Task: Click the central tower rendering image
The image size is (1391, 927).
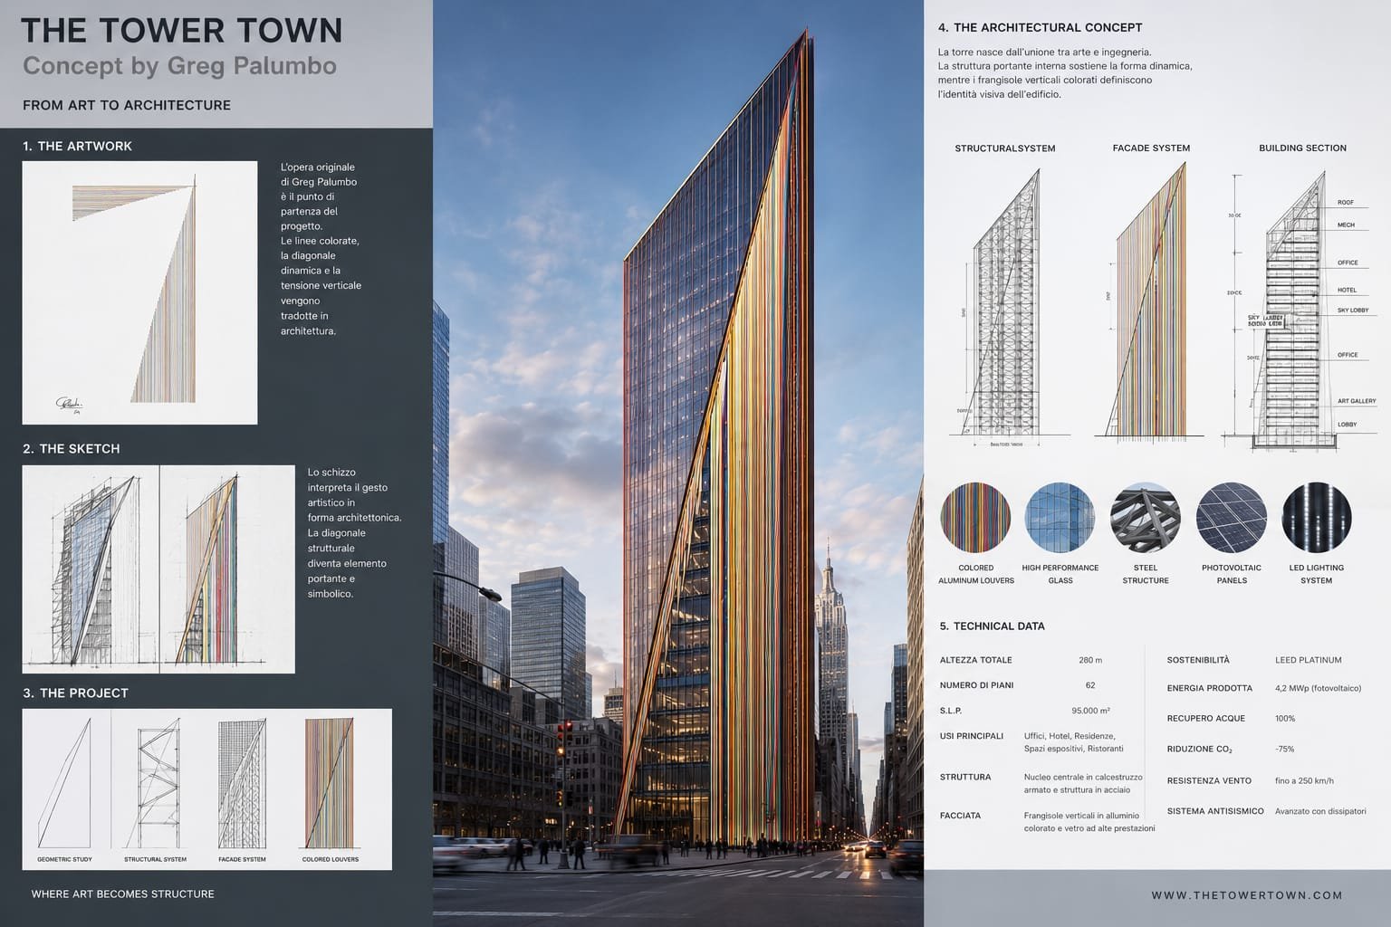Action: tap(678, 463)
